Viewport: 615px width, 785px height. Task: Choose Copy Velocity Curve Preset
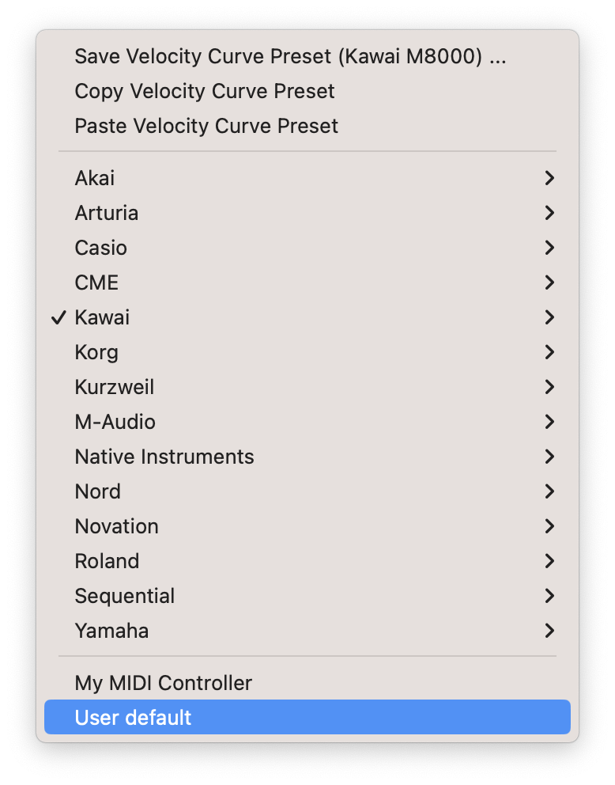click(x=205, y=91)
